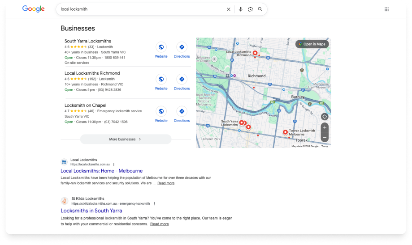Screen dimensions: 412x245
Task: Click phone number (03) 7042 1506
Action: (x=116, y=122)
